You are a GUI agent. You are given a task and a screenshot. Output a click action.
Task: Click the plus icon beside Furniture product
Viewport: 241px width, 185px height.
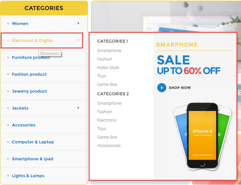[x=8, y=57]
